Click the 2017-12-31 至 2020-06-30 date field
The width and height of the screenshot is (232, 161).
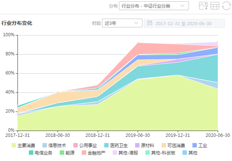[x=184, y=23]
